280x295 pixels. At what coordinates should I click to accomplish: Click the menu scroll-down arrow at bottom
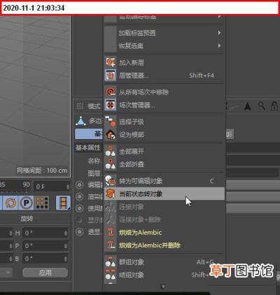tap(163, 287)
